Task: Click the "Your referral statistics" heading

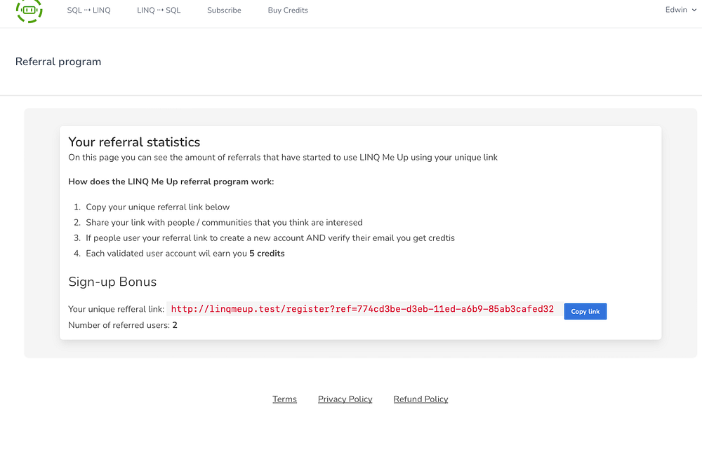Action: [x=134, y=142]
